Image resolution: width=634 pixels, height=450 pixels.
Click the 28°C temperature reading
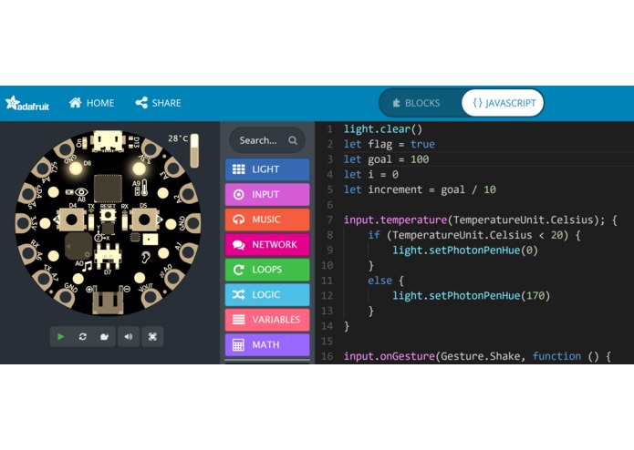coord(178,138)
